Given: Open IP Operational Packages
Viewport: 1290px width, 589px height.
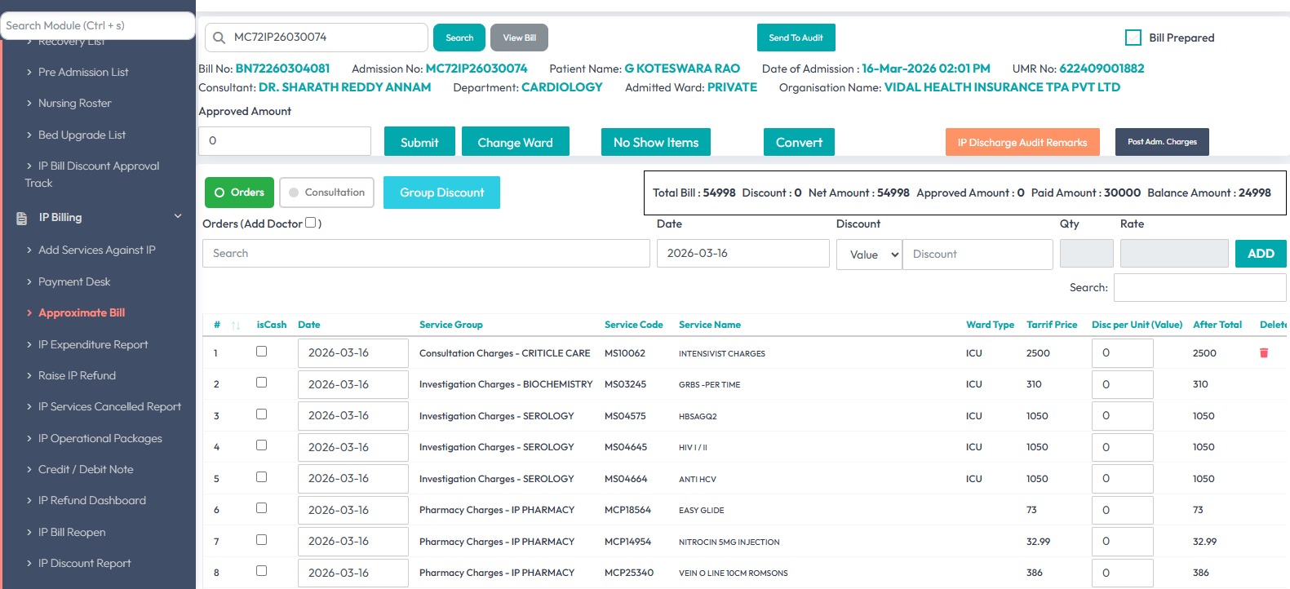Looking at the screenshot, I should pyautogui.click(x=100, y=438).
